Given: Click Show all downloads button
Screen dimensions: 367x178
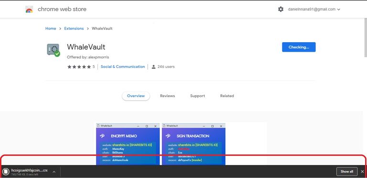Looking at the screenshot, I should pyautogui.click(x=346, y=171).
